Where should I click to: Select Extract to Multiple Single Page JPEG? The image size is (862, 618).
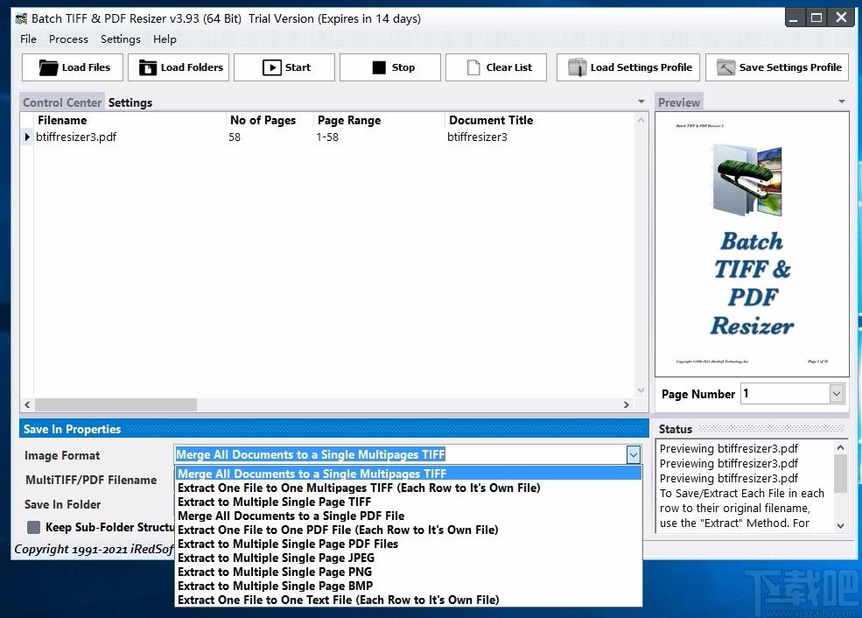coord(409,558)
